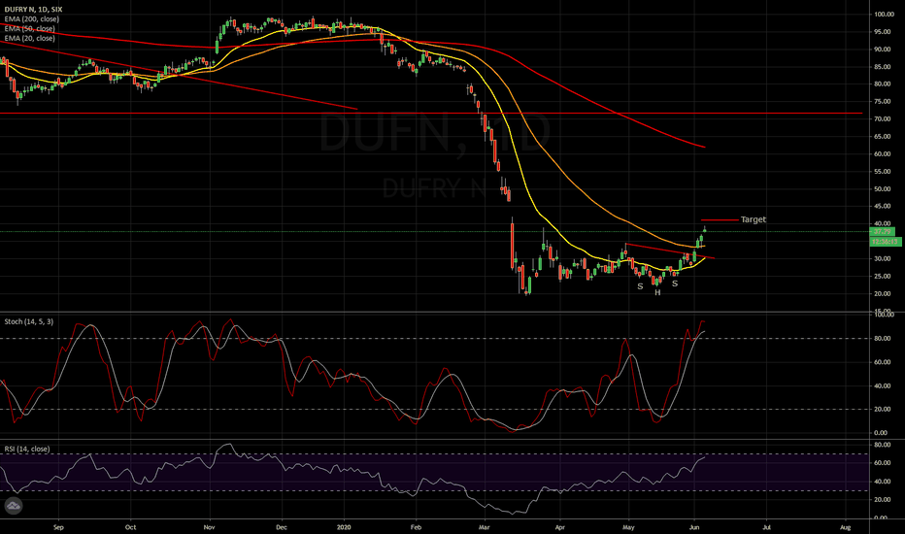The image size is (905, 534).
Task: Click the Target text annotation
Action: coord(754,219)
